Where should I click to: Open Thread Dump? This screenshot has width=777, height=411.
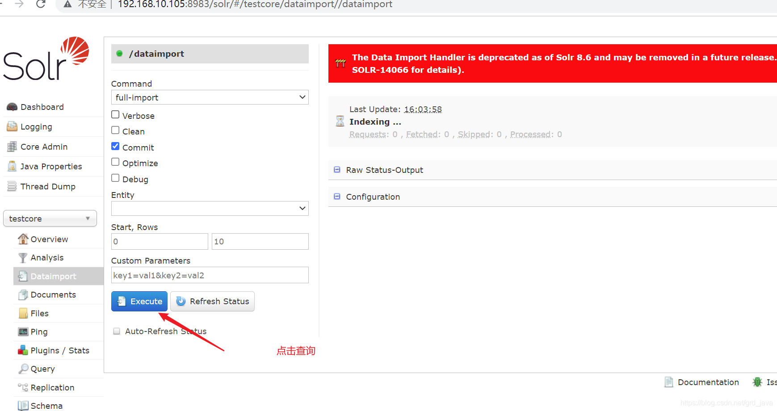48,187
